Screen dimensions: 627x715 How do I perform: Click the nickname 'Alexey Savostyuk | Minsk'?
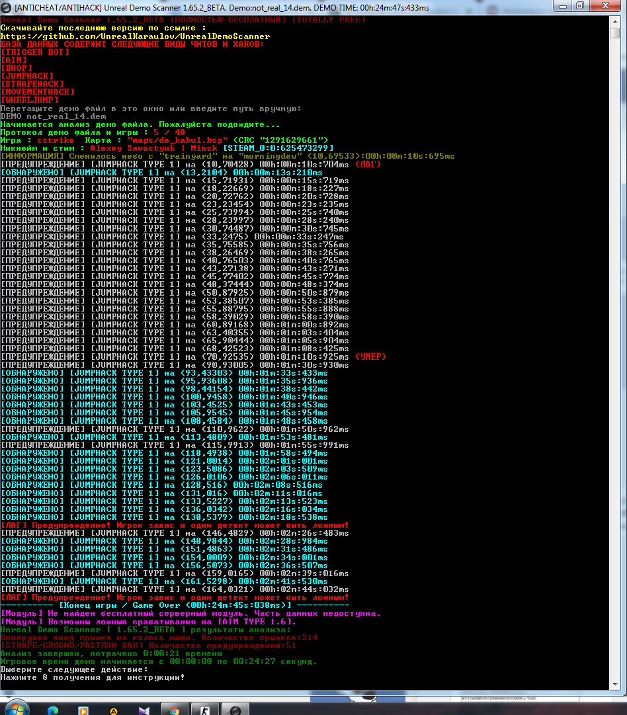coord(153,148)
